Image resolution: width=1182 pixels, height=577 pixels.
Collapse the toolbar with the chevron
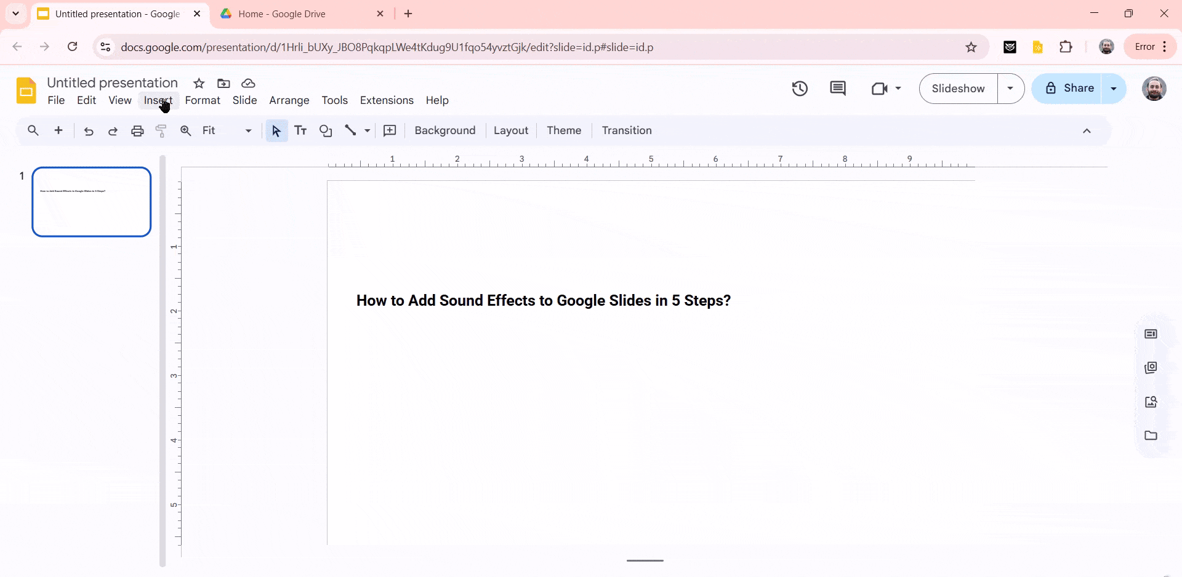point(1087,130)
